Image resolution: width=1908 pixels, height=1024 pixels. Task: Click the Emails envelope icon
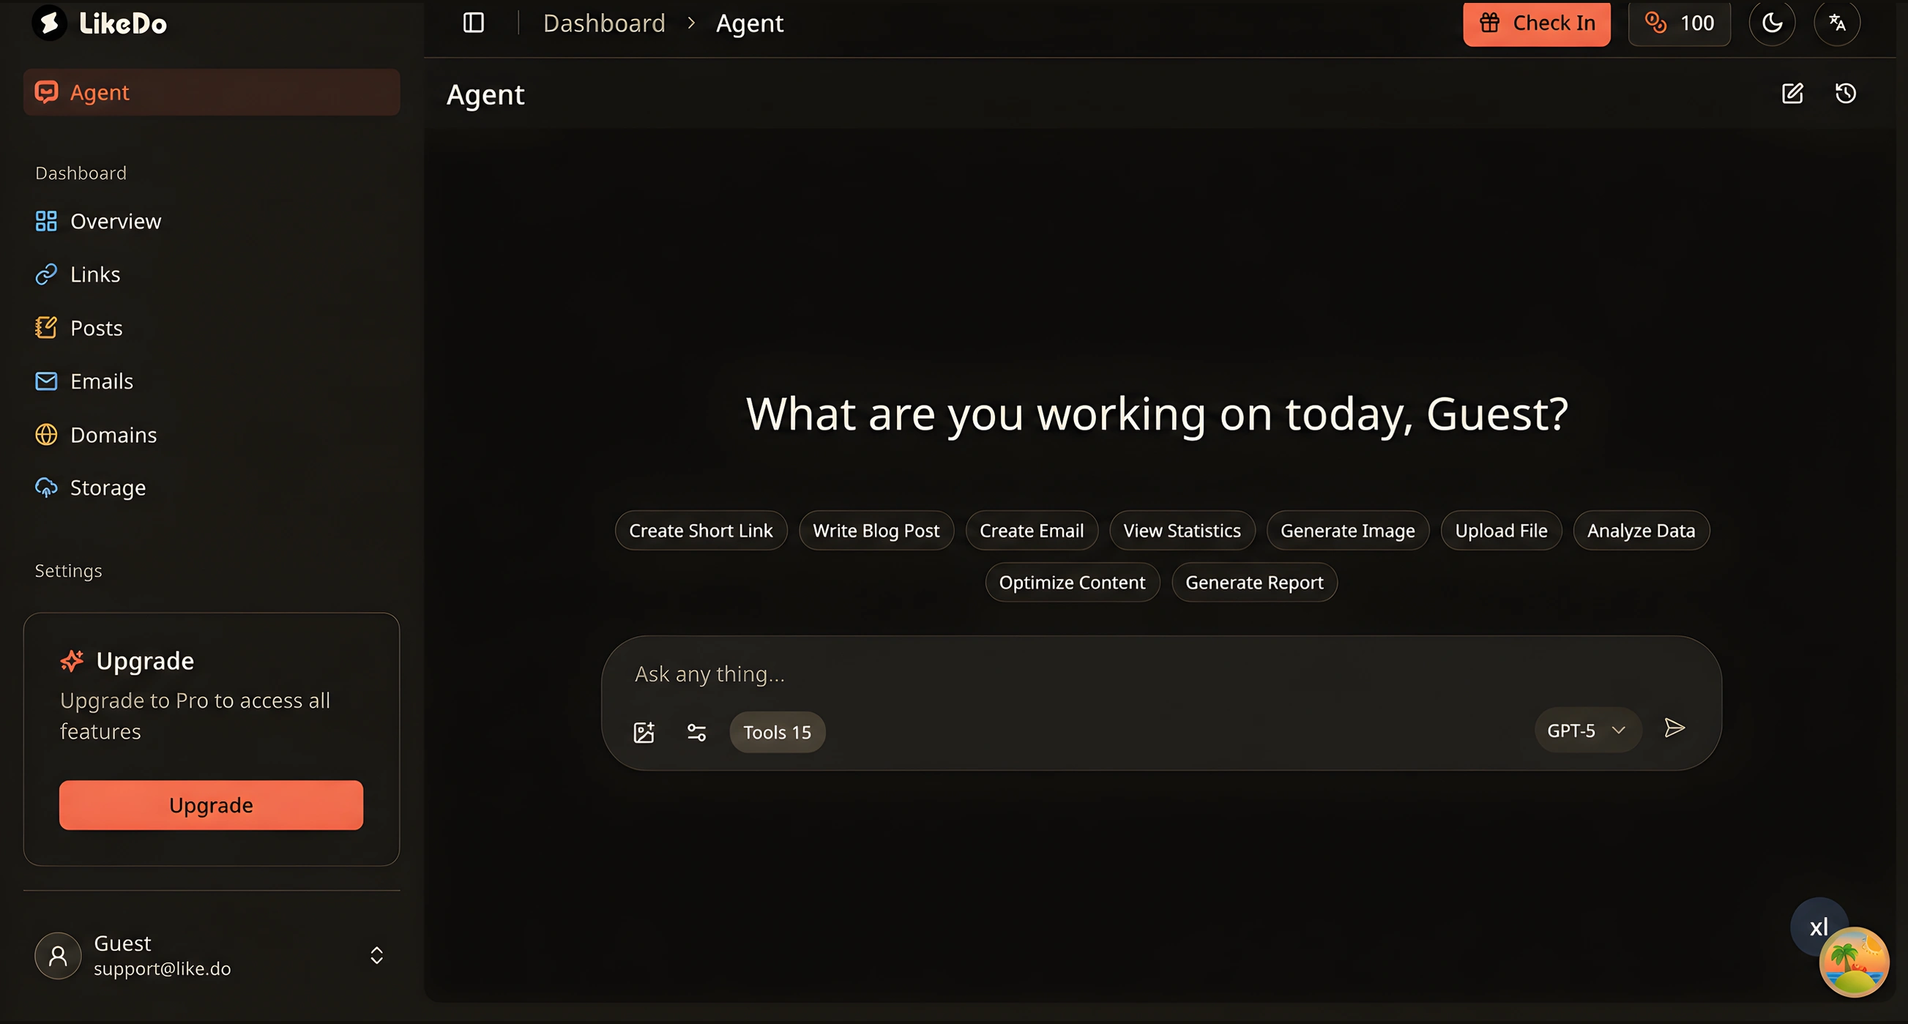pyautogui.click(x=46, y=381)
